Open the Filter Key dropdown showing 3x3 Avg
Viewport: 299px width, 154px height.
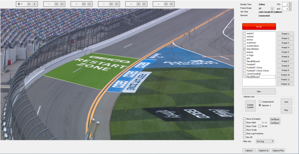265,142
